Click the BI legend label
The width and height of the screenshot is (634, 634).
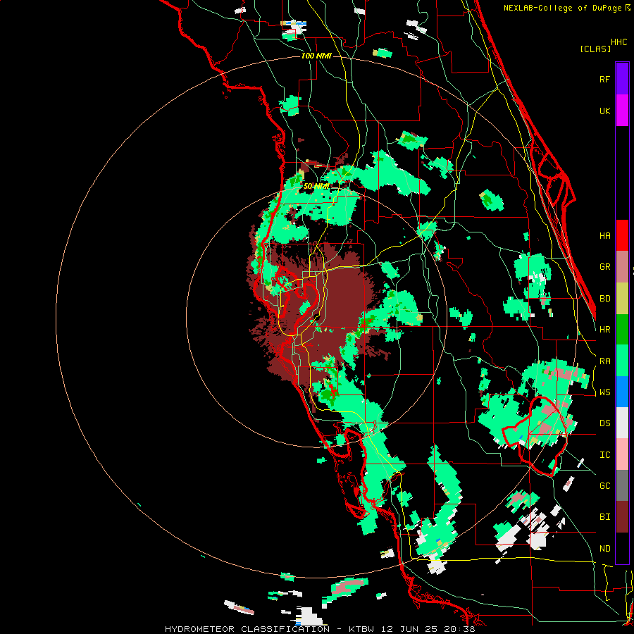click(604, 517)
